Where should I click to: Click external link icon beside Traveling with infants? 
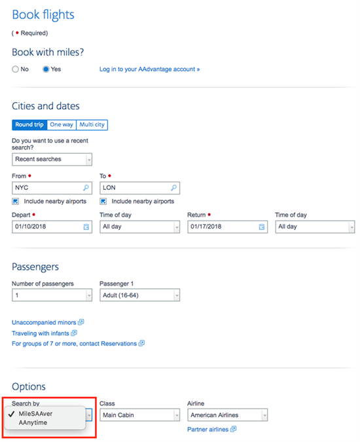point(74,333)
